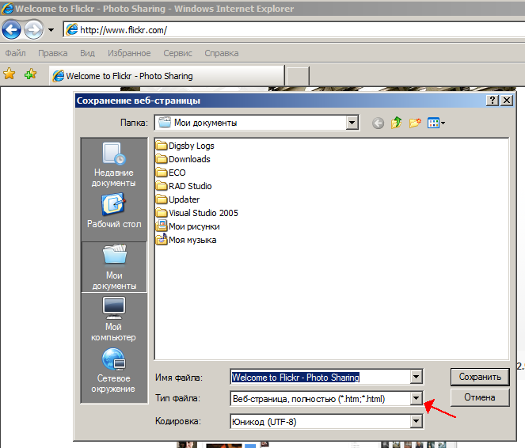
Task: Open the Вид menu
Action: coord(87,53)
